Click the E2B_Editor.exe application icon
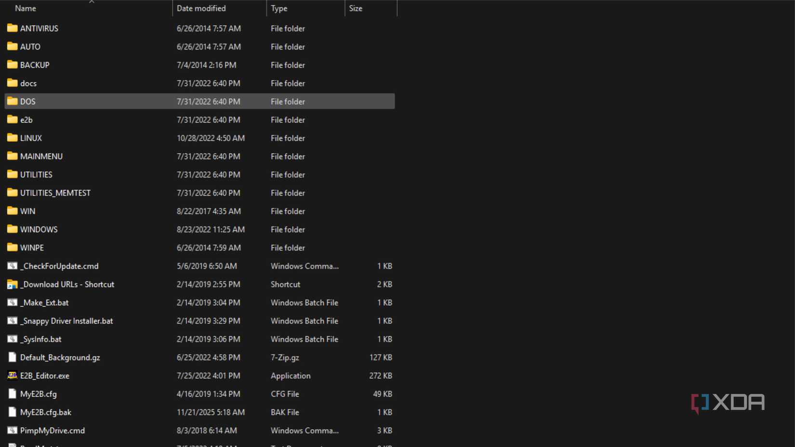This screenshot has height=447, width=795. pyautogui.click(x=13, y=376)
